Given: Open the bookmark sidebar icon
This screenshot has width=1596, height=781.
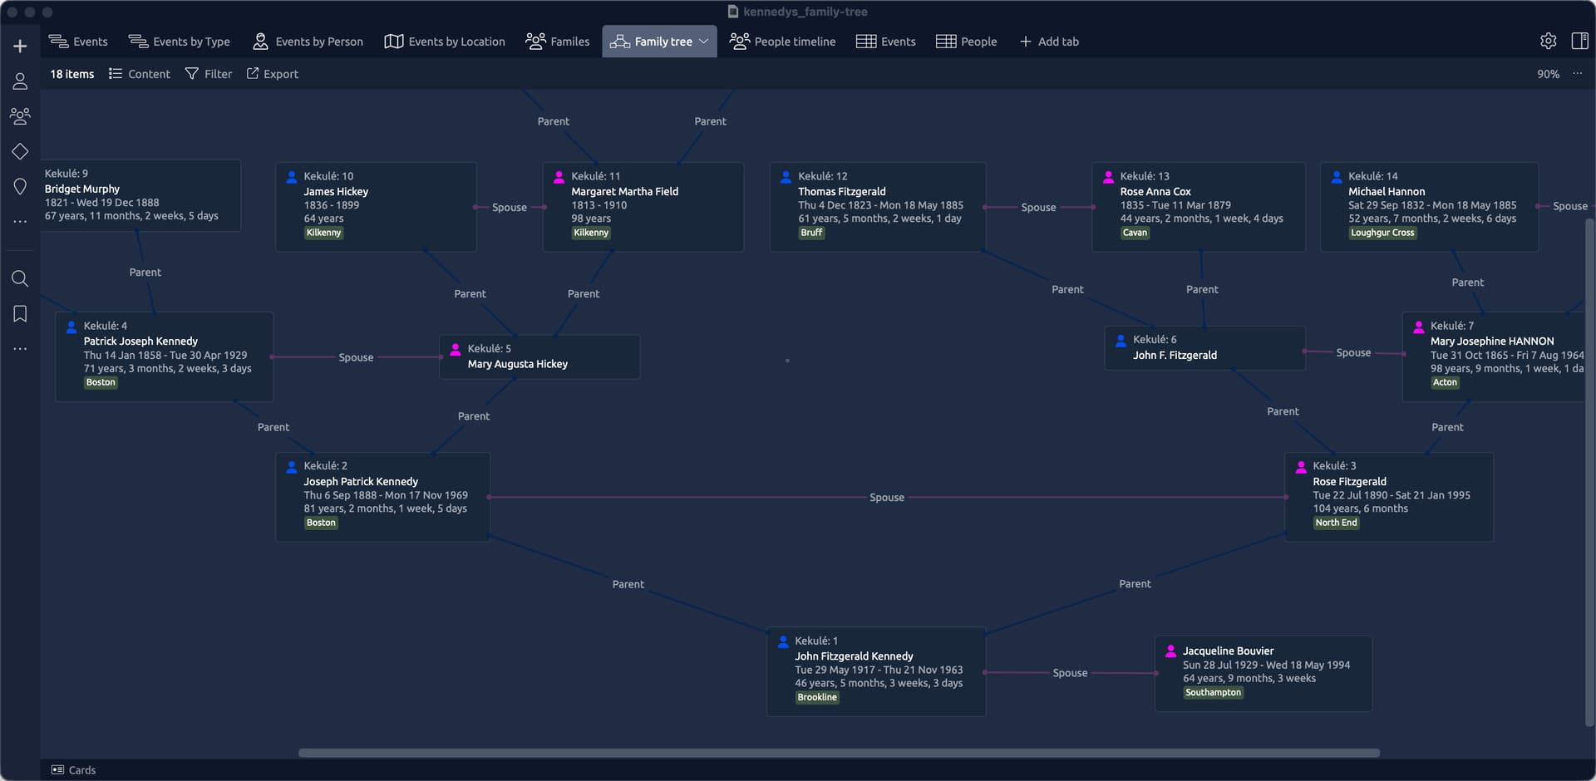Looking at the screenshot, I should click(x=20, y=314).
